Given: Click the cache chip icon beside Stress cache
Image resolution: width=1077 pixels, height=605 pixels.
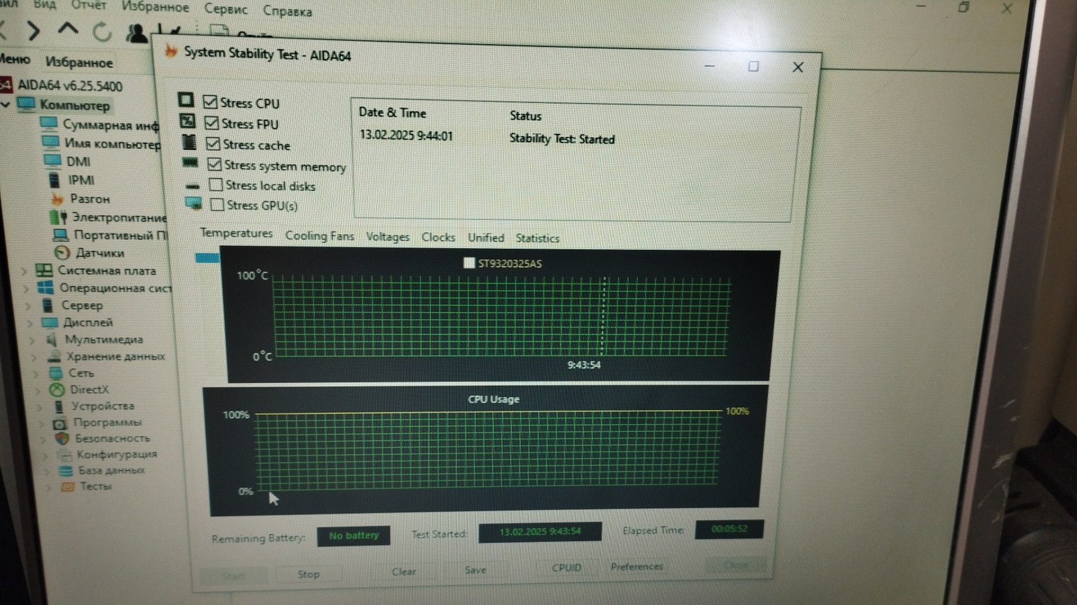Looking at the screenshot, I should (x=190, y=142).
